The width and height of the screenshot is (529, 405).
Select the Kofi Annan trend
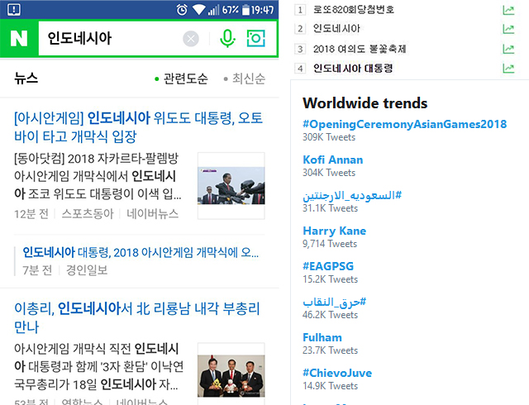[332, 160]
